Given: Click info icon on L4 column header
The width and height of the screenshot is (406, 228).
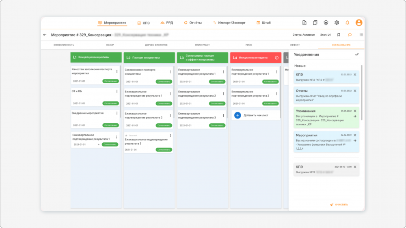Looking at the screenshot, I should click(276, 58).
